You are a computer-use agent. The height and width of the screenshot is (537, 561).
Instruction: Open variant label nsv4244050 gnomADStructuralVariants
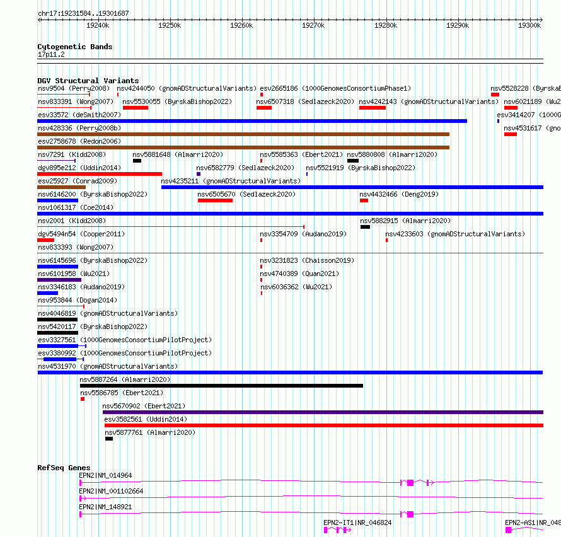point(187,88)
